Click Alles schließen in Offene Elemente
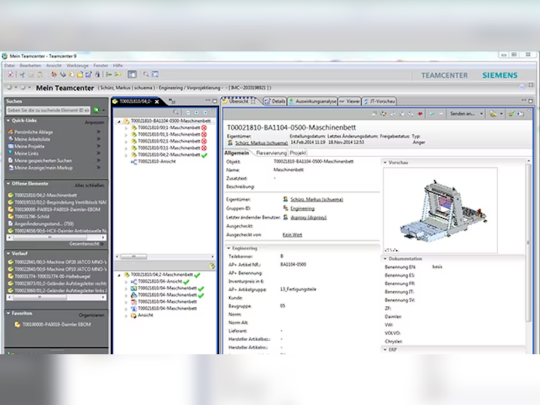This screenshot has width=540, height=405. [89, 185]
